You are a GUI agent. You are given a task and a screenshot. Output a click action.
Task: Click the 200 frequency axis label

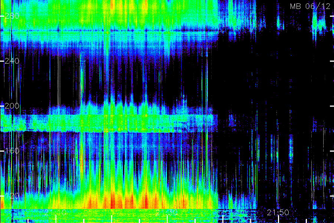coord(12,106)
